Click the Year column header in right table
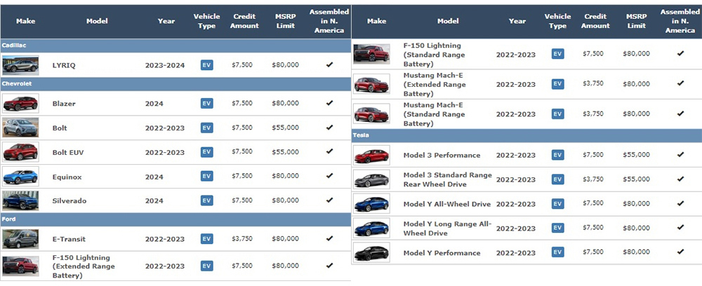Image resolution: width=702 pixels, height=286 pixels. tap(517, 21)
